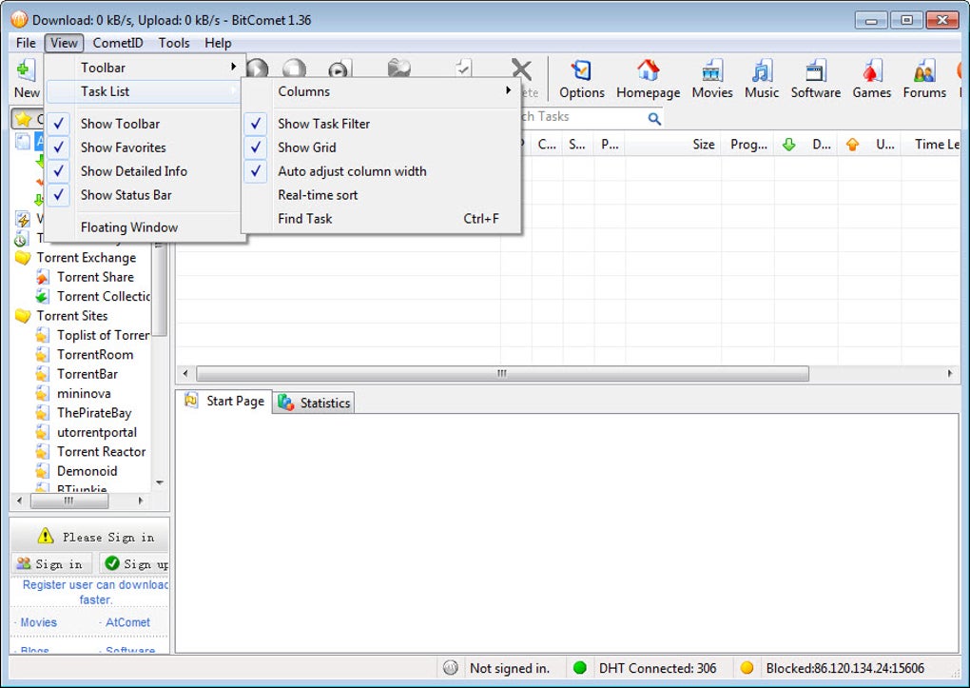This screenshot has width=970, height=688.
Task: Toggle Show Detailed Info option
Action: click(x=142, y=171)
